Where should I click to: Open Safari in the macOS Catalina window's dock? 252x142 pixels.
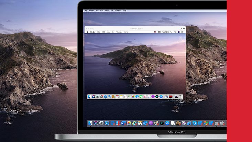[x=106, y=97]
